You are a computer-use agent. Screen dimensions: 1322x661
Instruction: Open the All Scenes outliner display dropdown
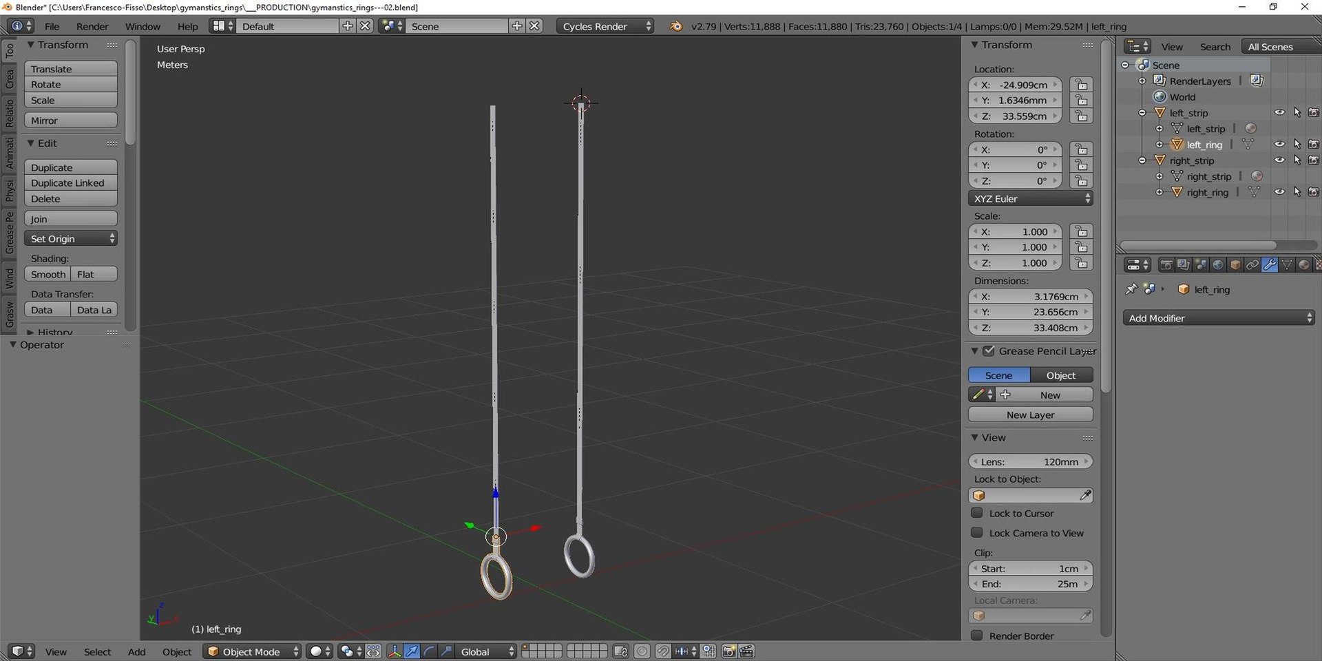point(1282,46)
